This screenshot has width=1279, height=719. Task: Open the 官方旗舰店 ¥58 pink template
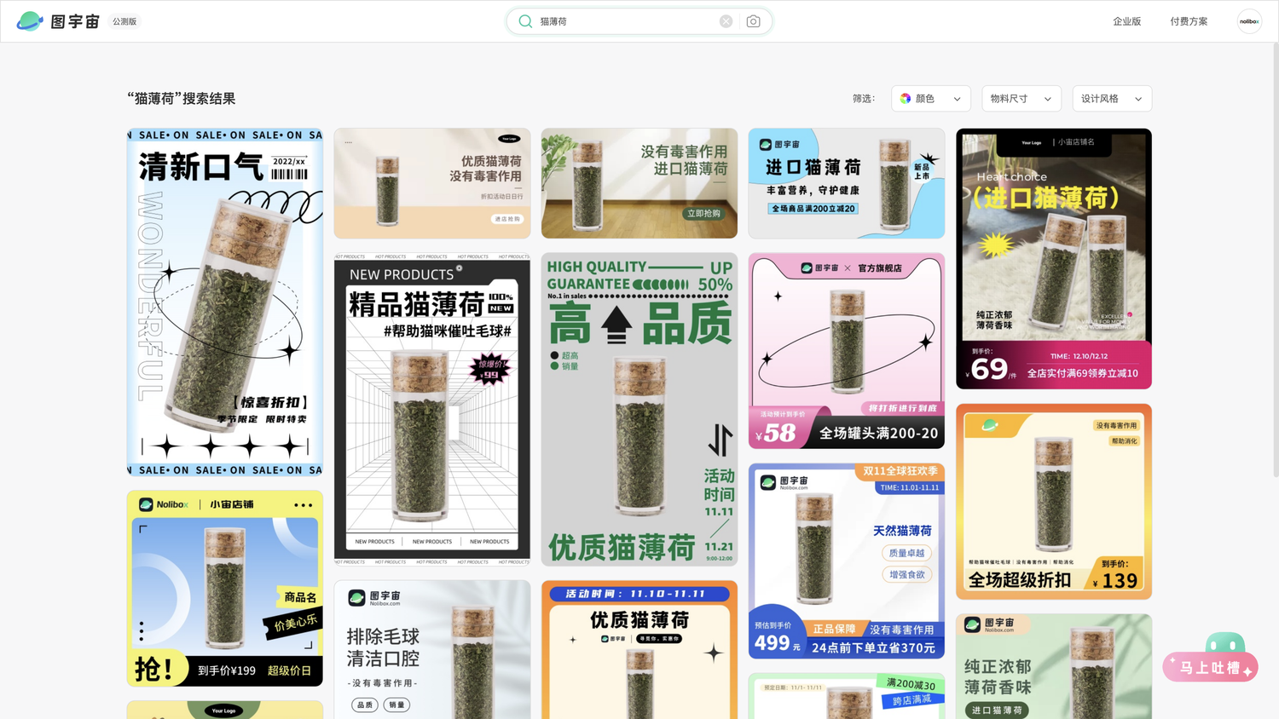(847, 351)
